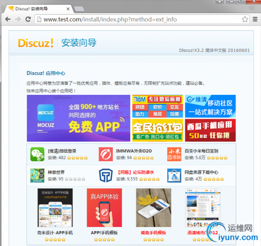Click star rating under APP!手机模板
This screenshot has height=246, width=261.
coord(104,240)
